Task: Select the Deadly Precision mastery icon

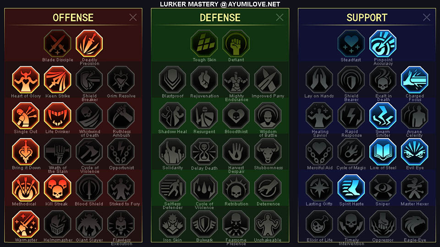Action: click(x=89, y=43)
